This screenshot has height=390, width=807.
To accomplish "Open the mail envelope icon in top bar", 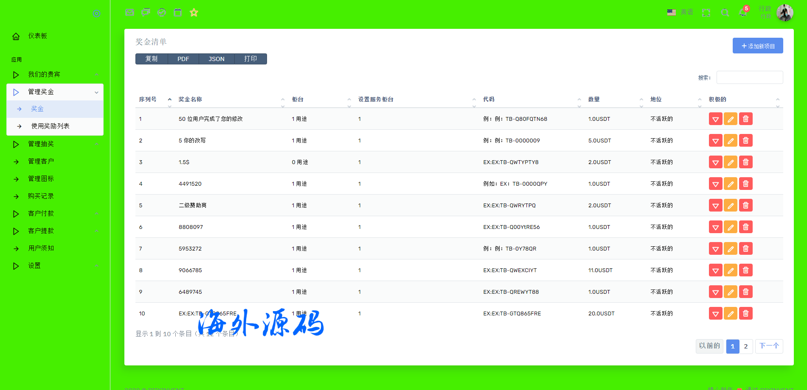I will pos(130,13).
